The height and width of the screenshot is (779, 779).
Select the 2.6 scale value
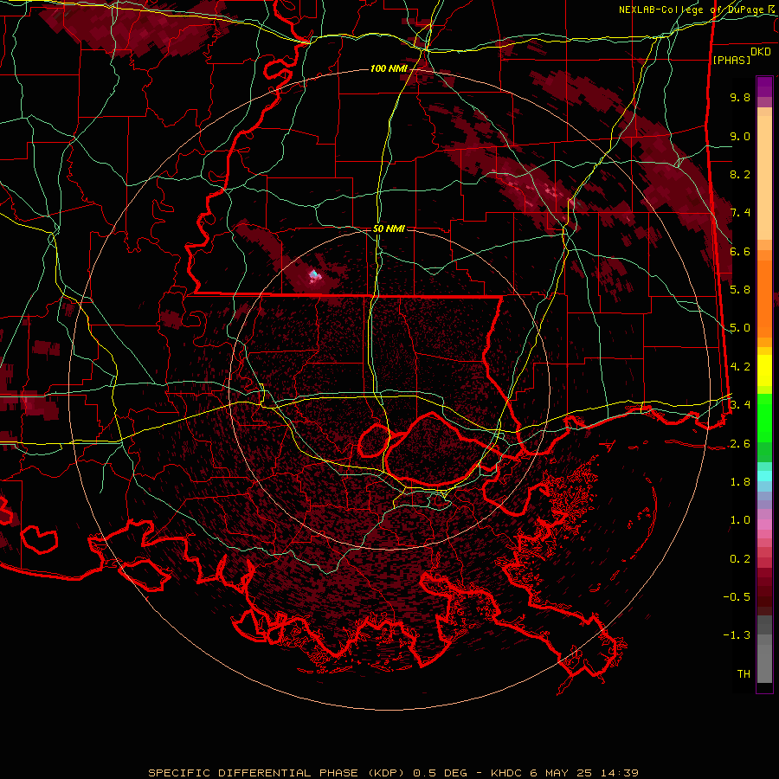(x=740, y=444)
